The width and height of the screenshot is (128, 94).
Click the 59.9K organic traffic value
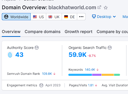click(77, 55)
